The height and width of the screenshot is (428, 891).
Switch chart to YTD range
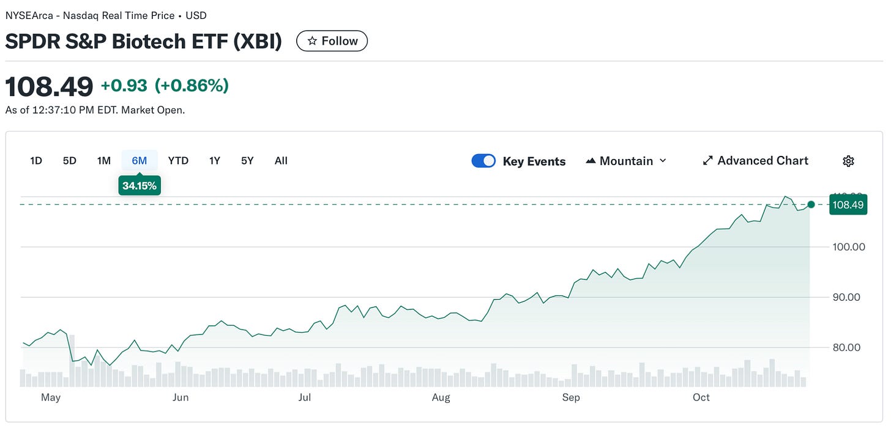178,161
